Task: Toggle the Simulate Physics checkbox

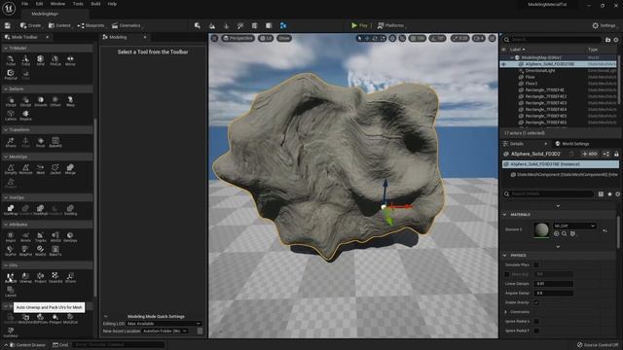Action: (536, 264)
